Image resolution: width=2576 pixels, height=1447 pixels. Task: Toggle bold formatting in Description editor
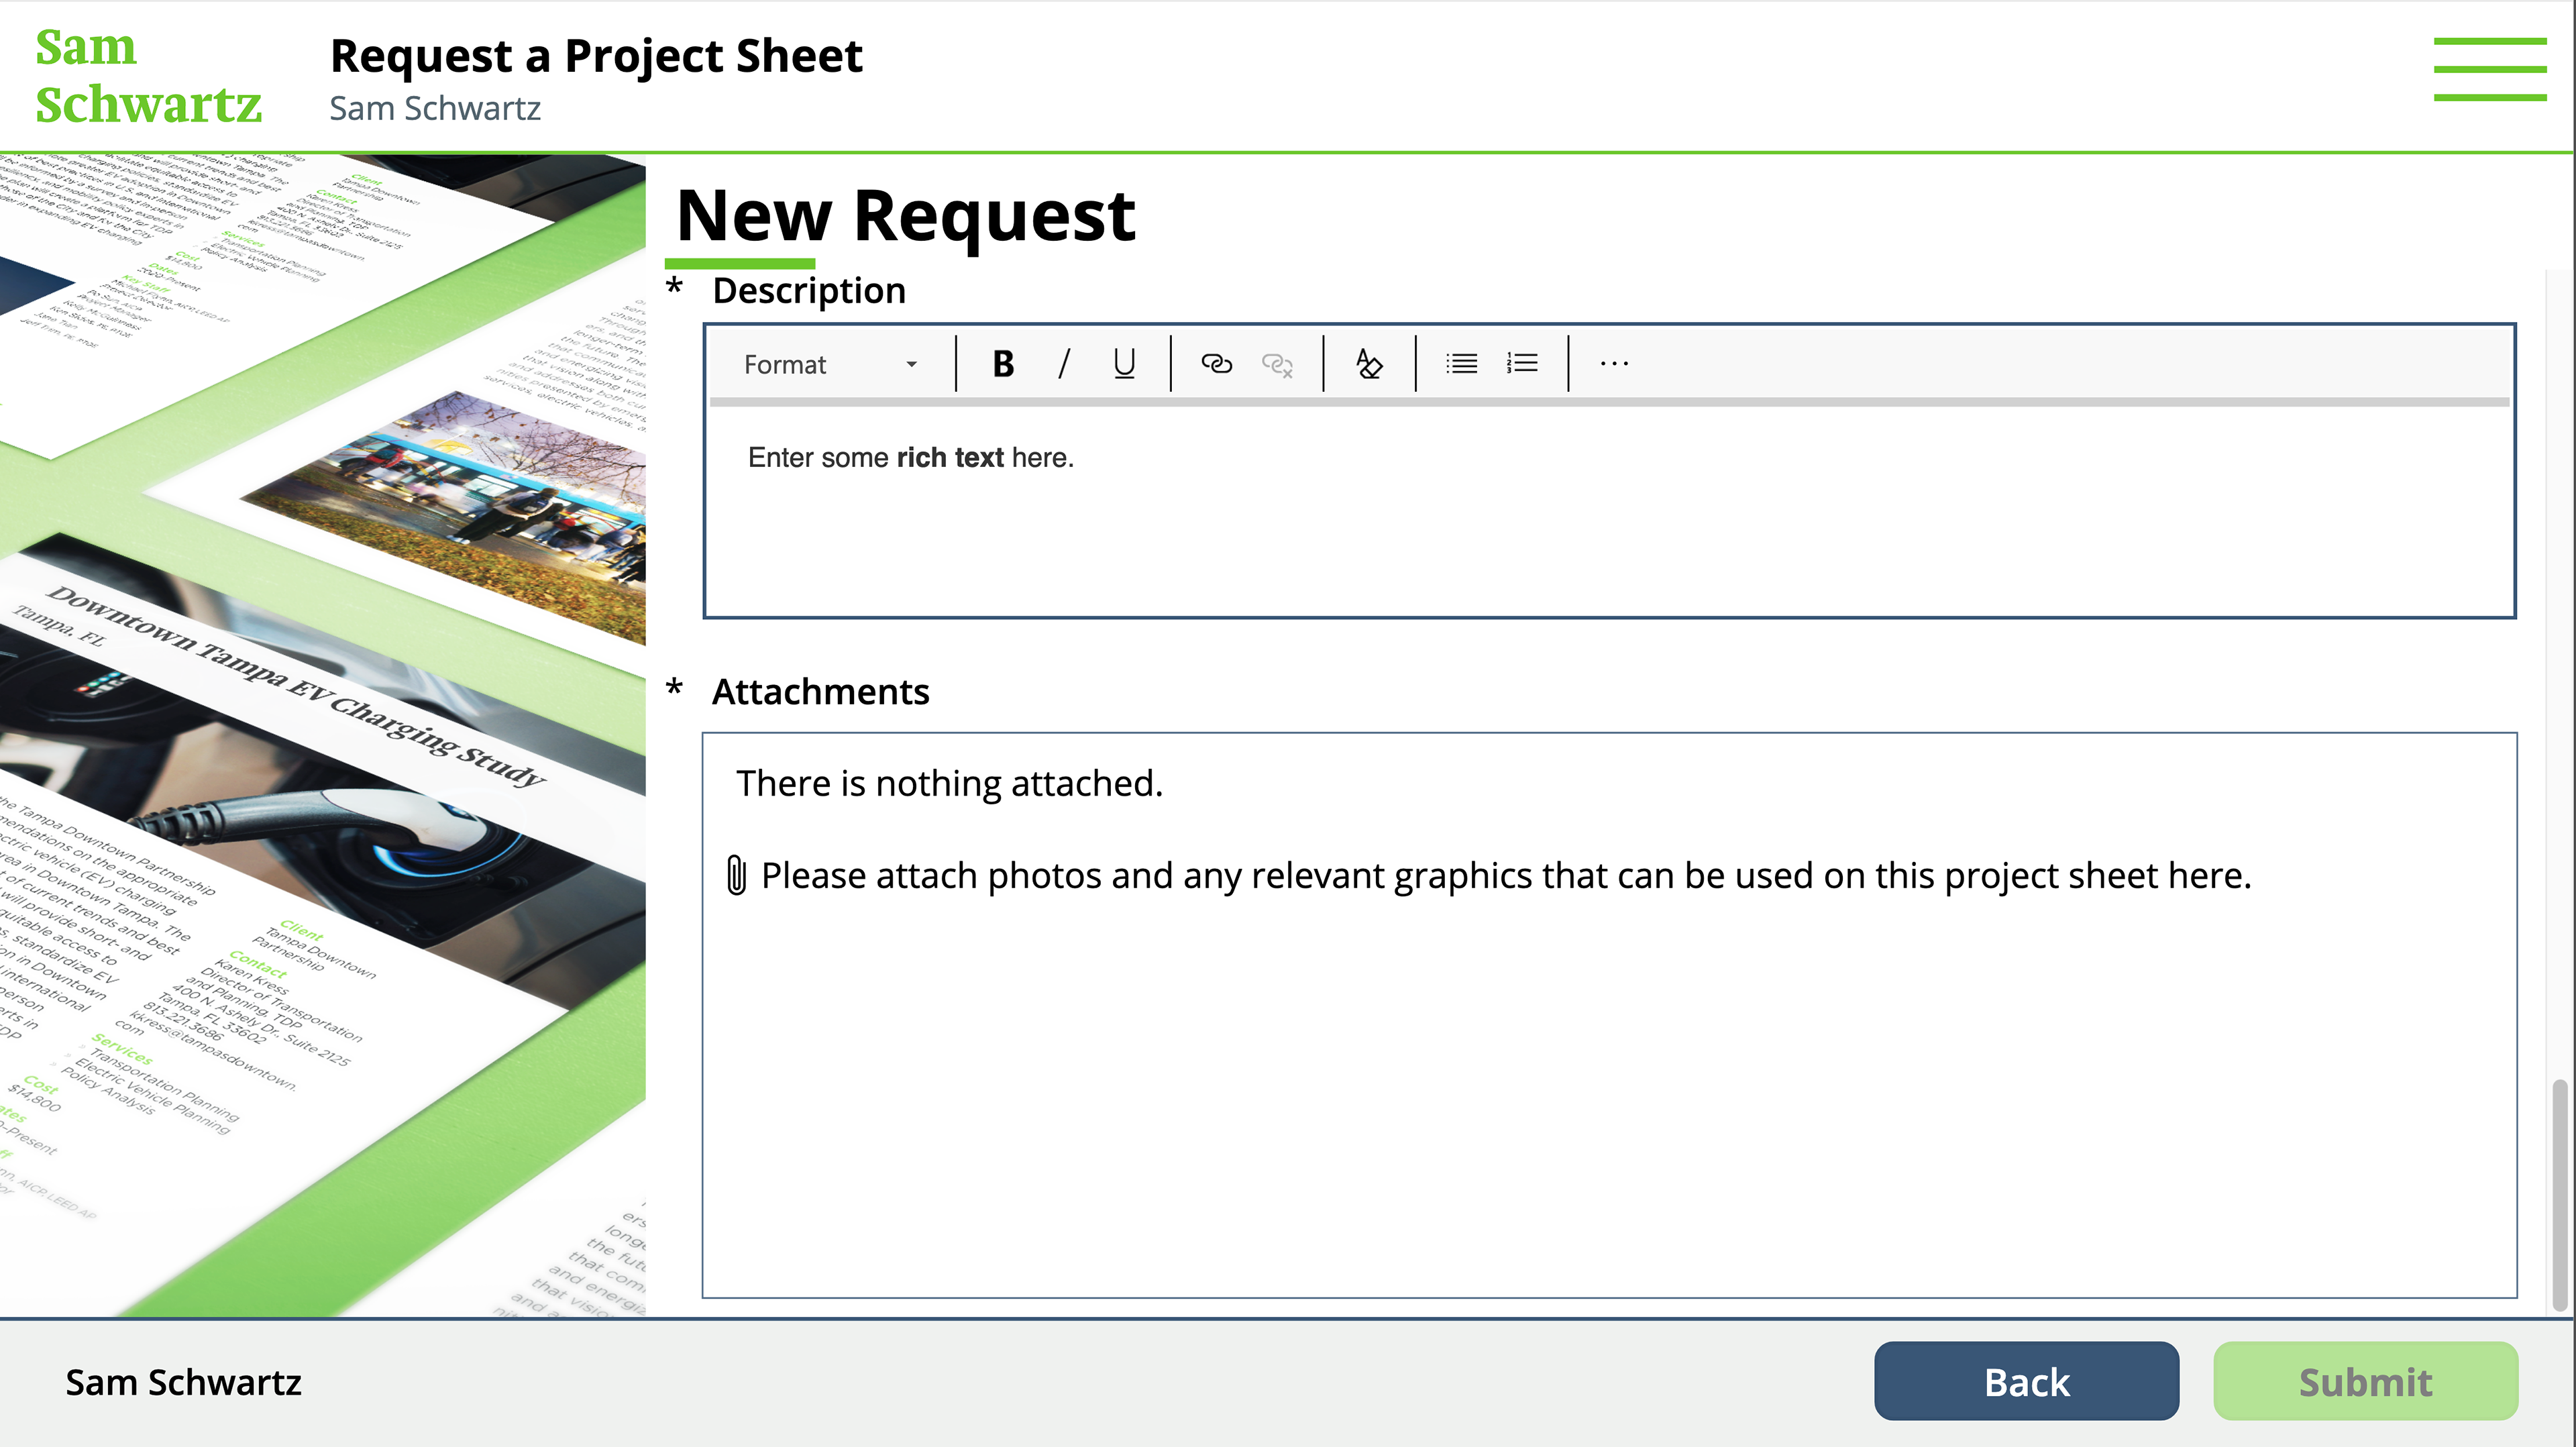coord(1003,364)
